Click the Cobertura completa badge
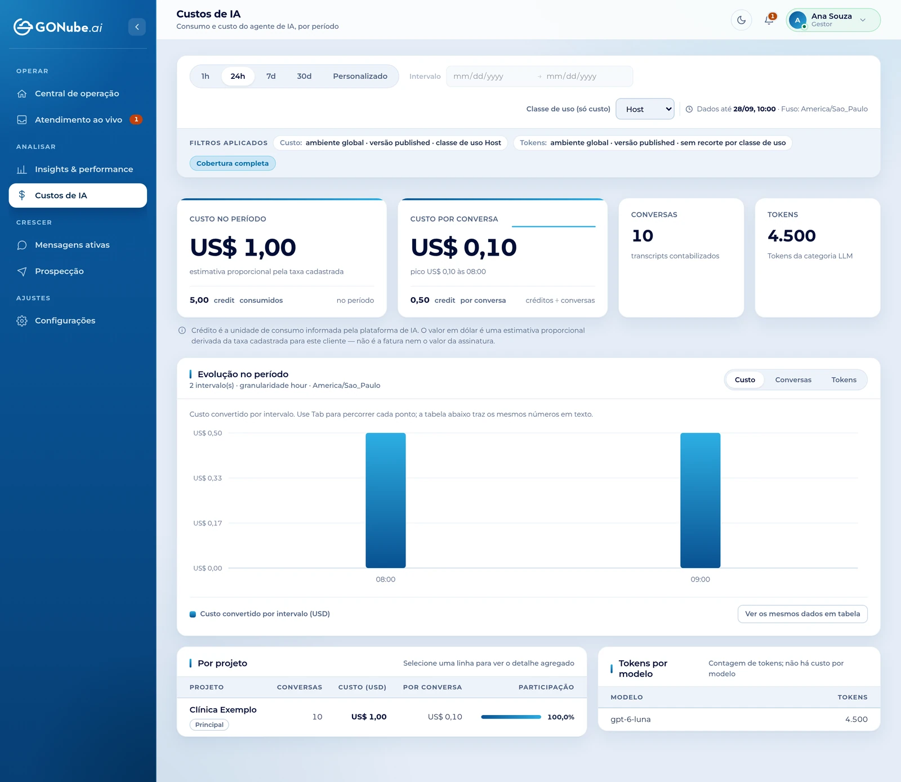901x782 pixels. pos(233,164)
